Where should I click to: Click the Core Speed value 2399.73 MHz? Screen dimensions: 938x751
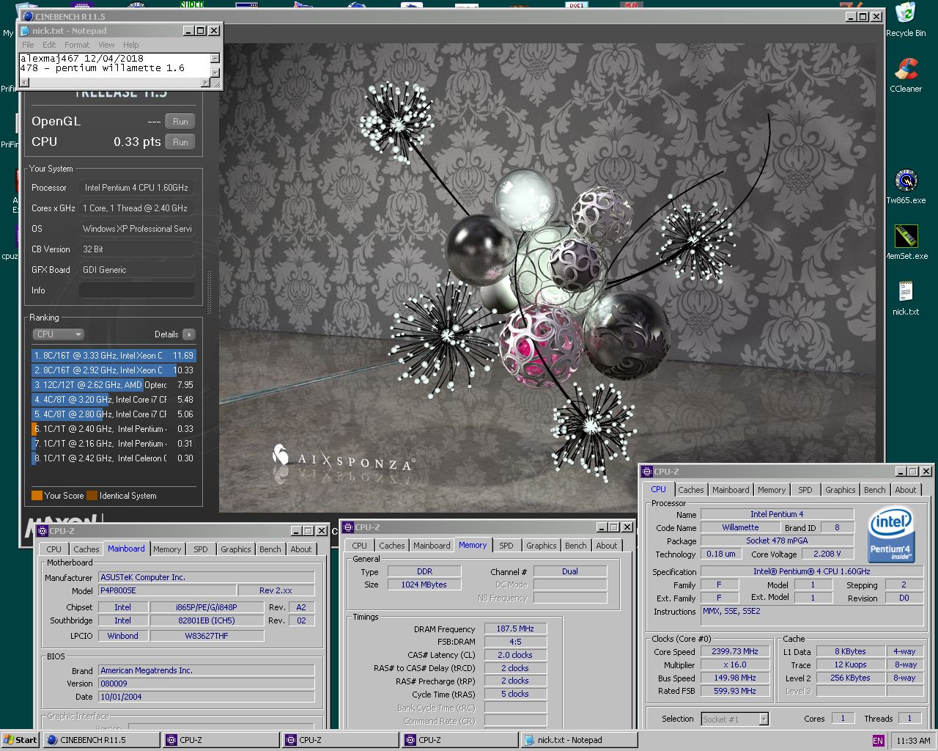click(735, 651)
